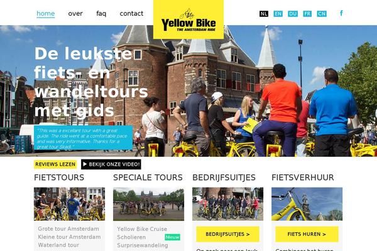Open the faq page

101,13
